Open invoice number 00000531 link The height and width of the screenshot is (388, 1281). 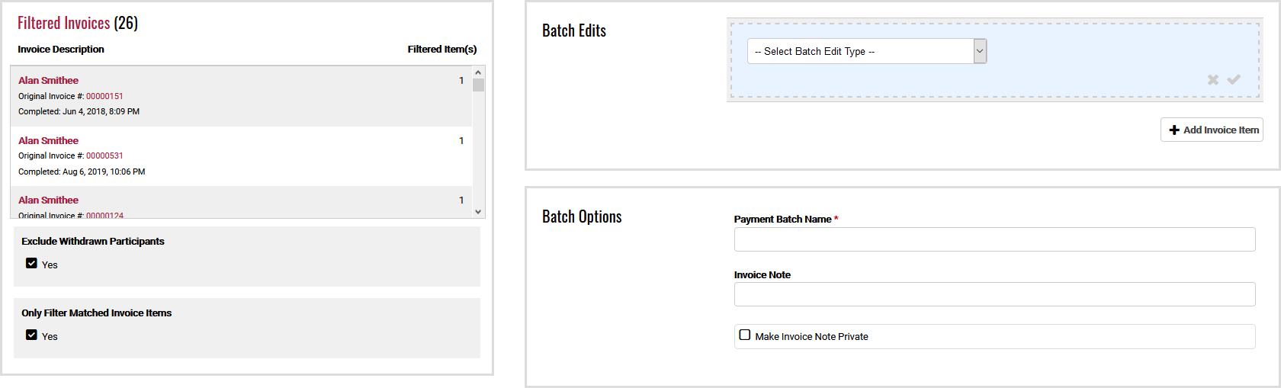(x=104, y=156)
